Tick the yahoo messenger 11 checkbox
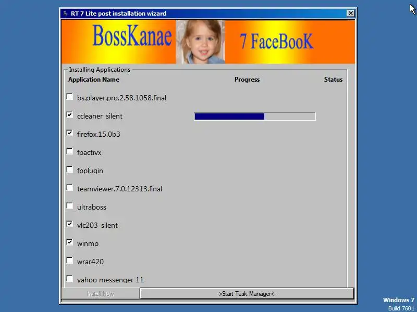This screenshot has width=417, height=312. point(70,279)
